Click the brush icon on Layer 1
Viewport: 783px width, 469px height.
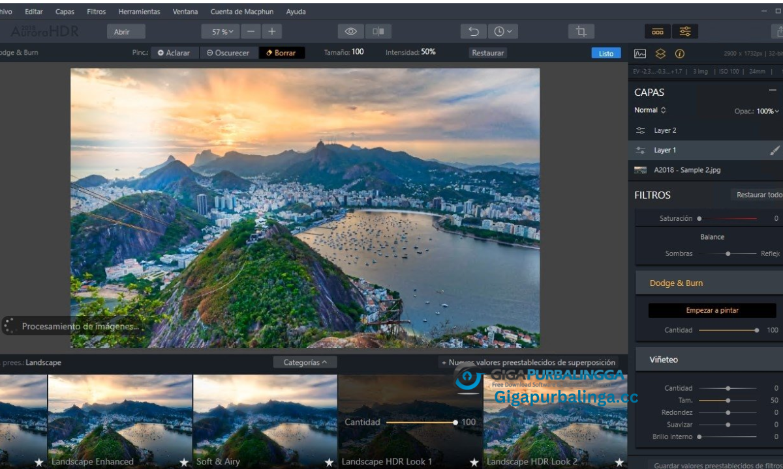click(x=775, y=150)
